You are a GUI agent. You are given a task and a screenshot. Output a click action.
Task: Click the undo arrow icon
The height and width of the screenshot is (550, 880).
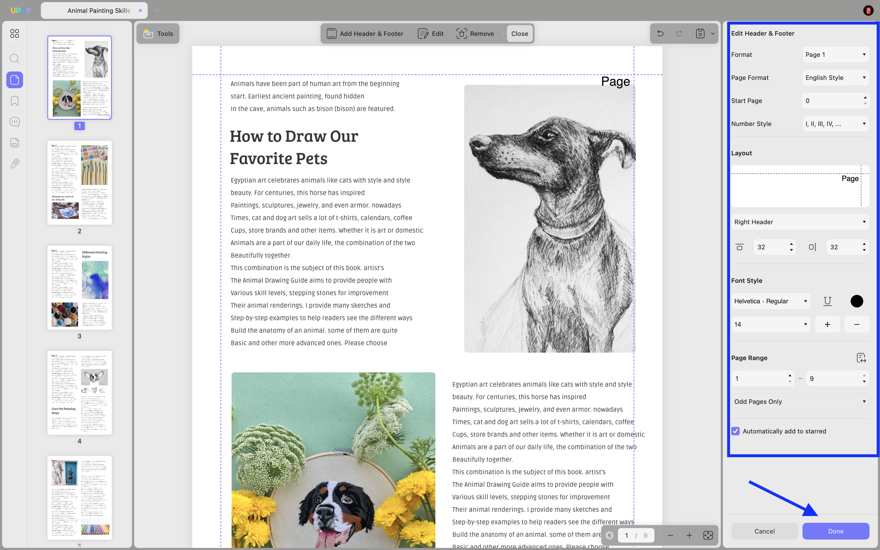pyautogui.click(x=660, y=34)
